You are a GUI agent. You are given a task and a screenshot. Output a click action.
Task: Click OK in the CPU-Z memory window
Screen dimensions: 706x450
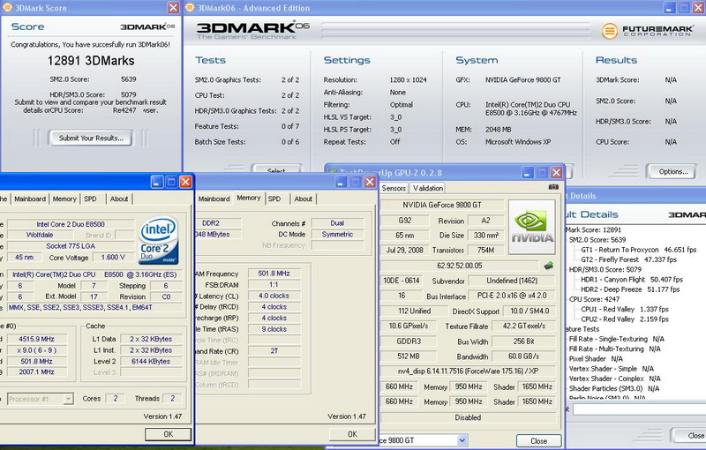[352, 434]
